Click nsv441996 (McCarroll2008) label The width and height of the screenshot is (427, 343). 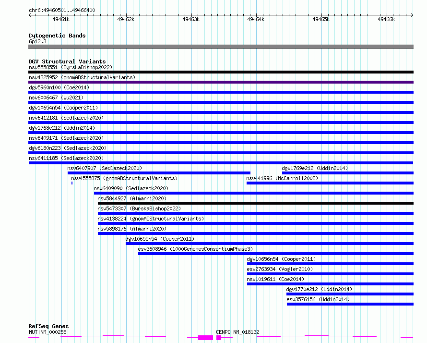tap(282, 178)
